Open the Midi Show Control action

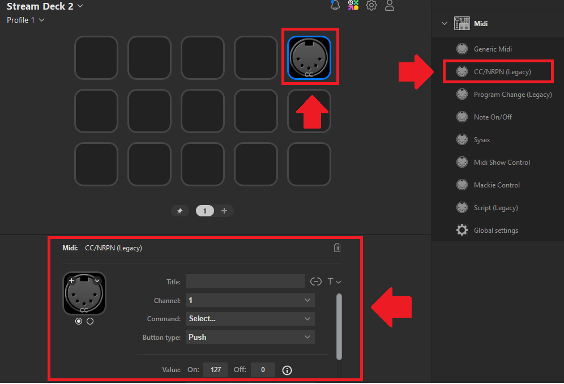501,162
